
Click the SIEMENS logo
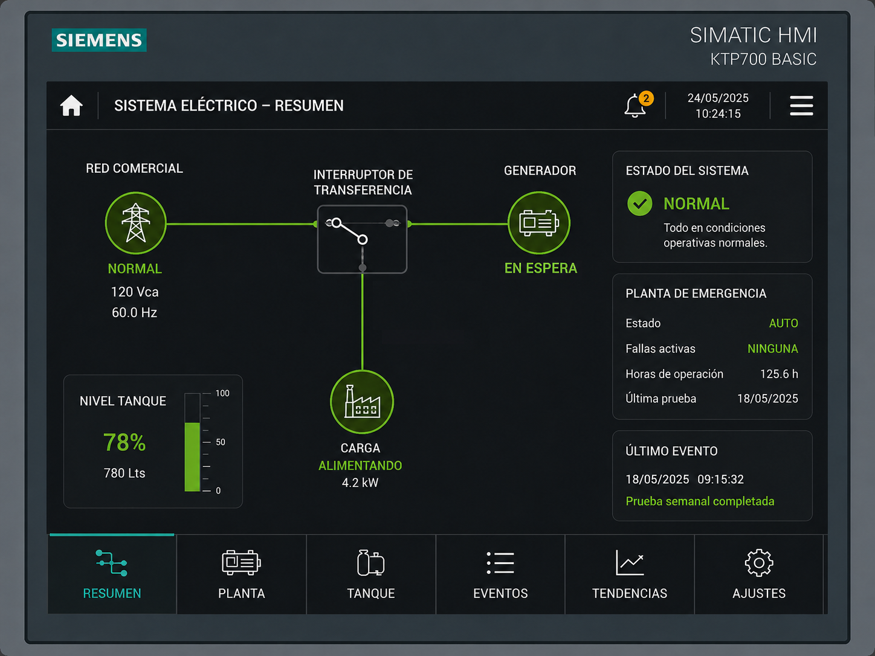99,40
